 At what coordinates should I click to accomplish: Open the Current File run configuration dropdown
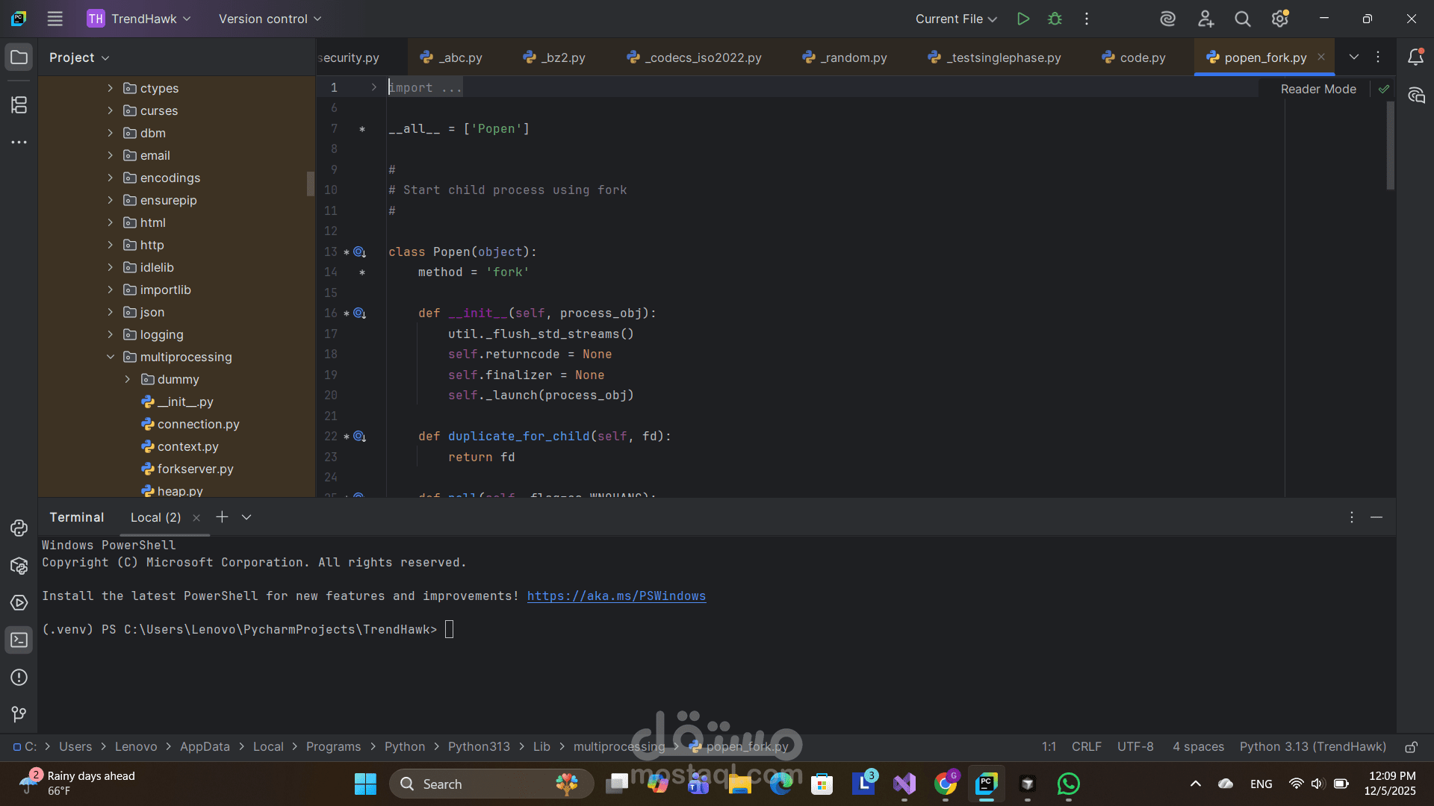point(956,19)
